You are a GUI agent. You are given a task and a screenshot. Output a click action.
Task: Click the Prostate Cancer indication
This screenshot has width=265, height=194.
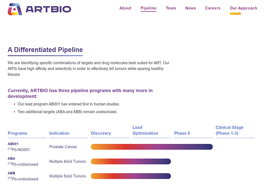[x=63, y=147]
